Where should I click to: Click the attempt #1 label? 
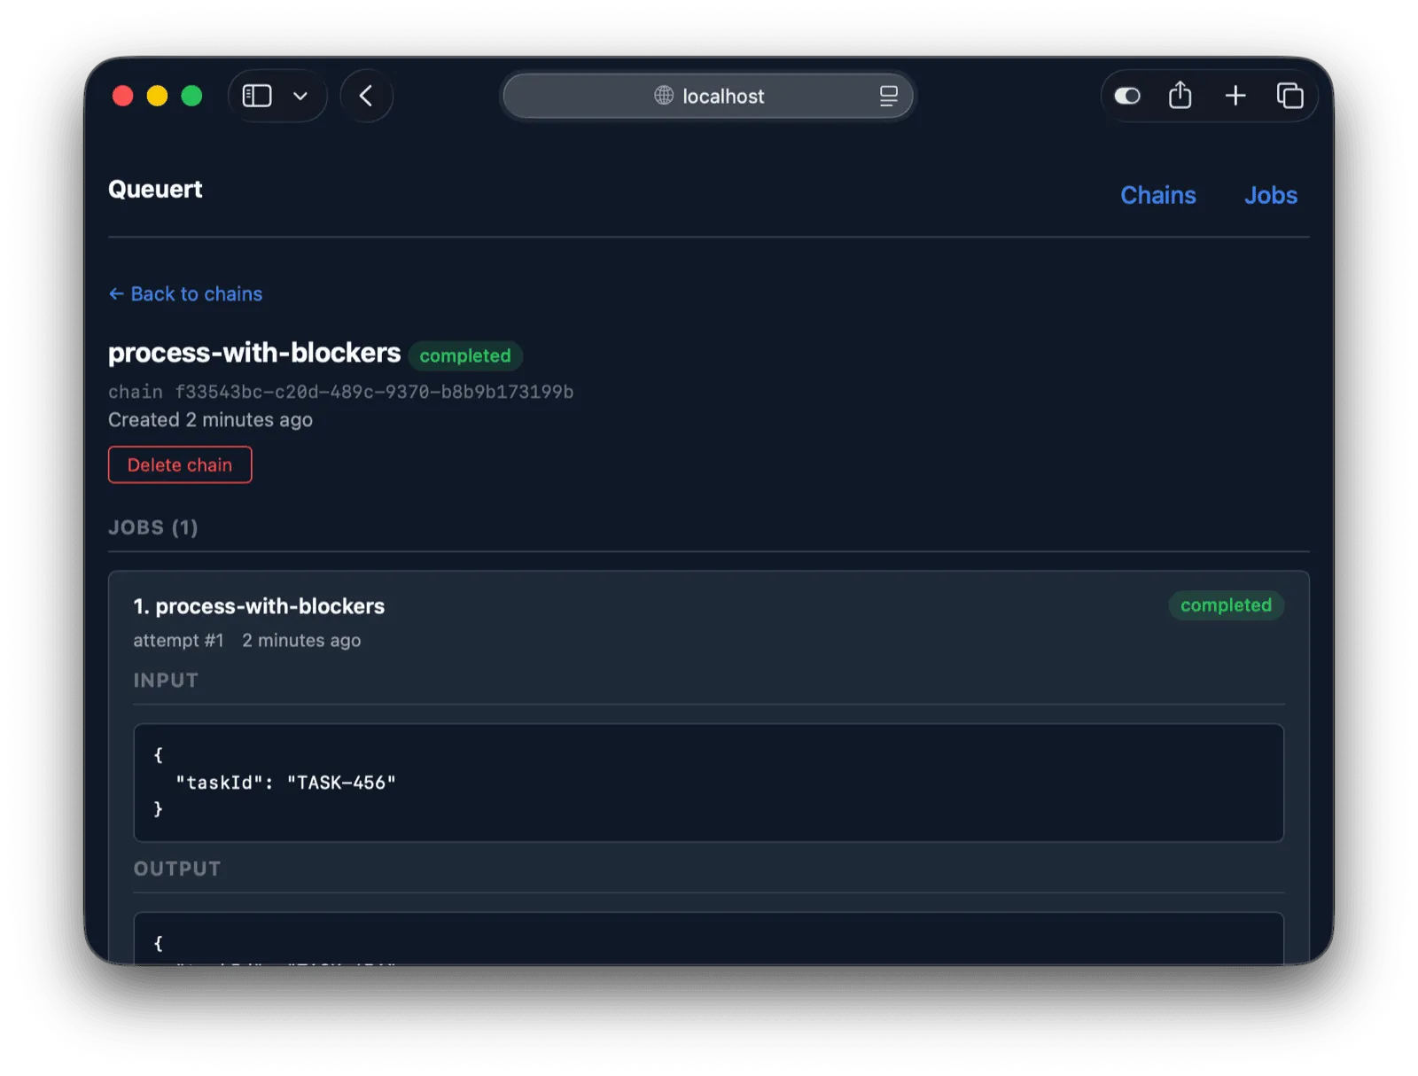click(x=178, y=640)
